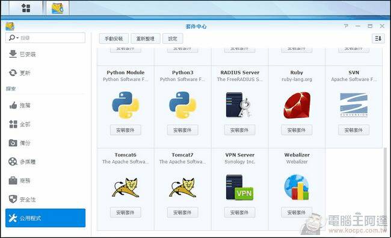Click the Python3 package icon

(182, 105)
